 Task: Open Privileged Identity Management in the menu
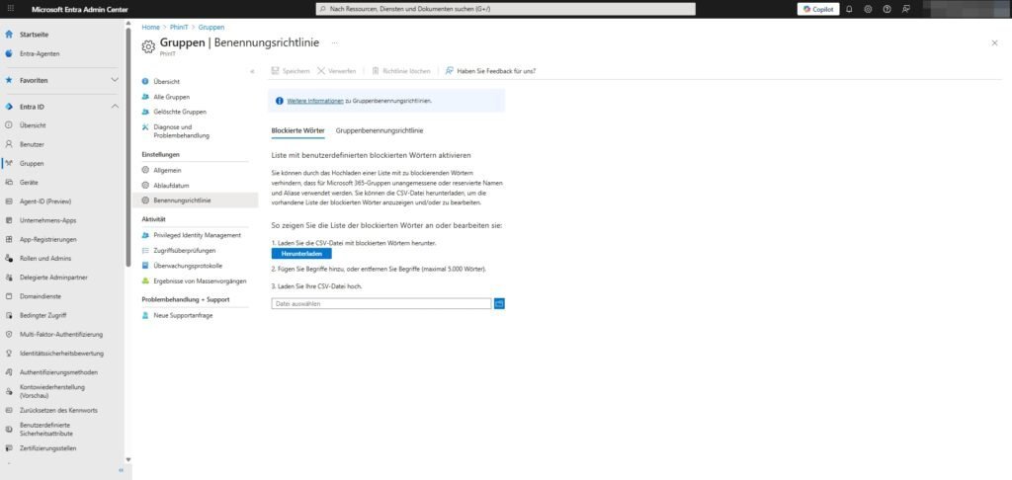coord(197,235)
